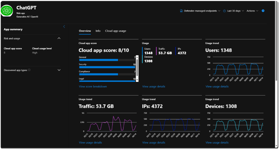This screenshot has height=151, width=279.
Task: Click the 'Web app' label under ChatGPT
Action: (x=21, y=13)
